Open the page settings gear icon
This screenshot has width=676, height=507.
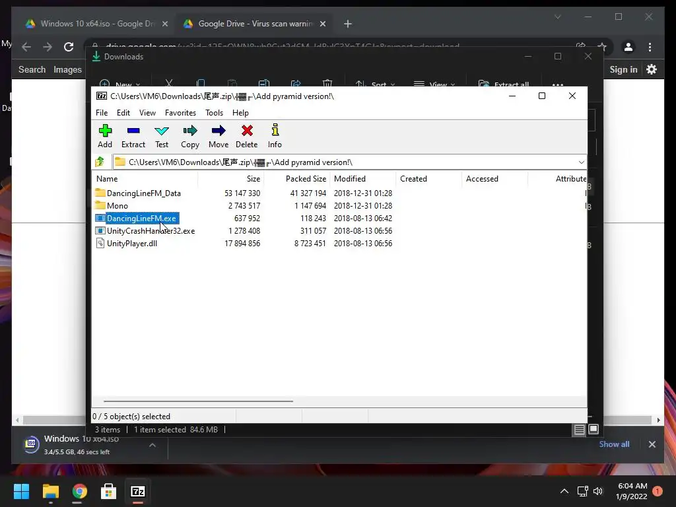click(x=652, y=69)
